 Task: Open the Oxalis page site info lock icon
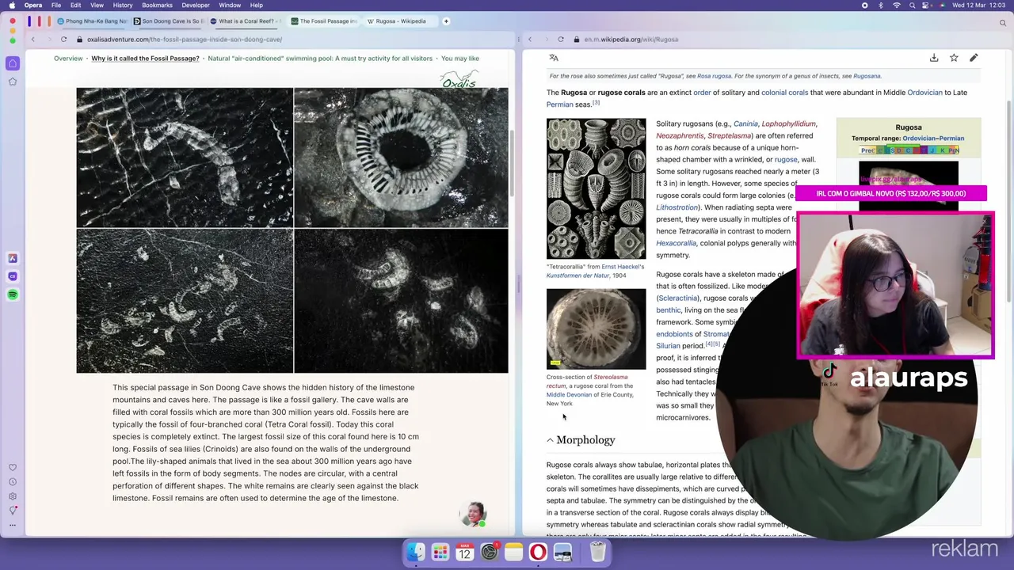coord(80,39)
